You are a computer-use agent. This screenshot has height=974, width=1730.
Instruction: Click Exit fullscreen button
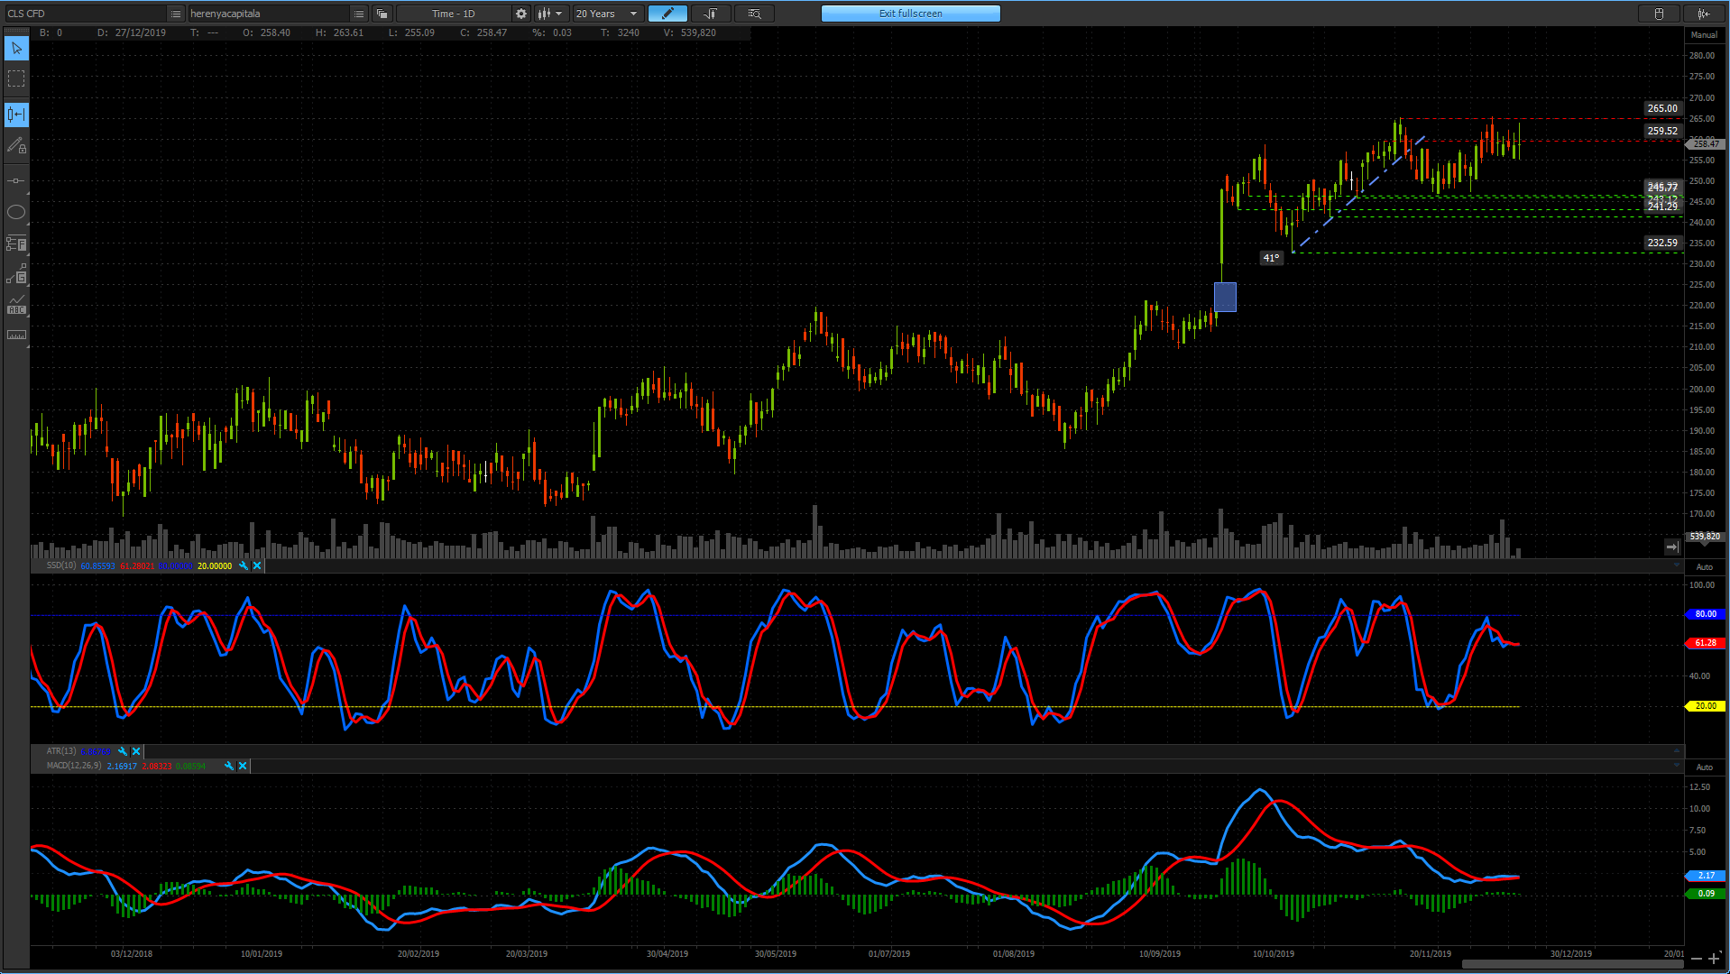tap(910, 14)
